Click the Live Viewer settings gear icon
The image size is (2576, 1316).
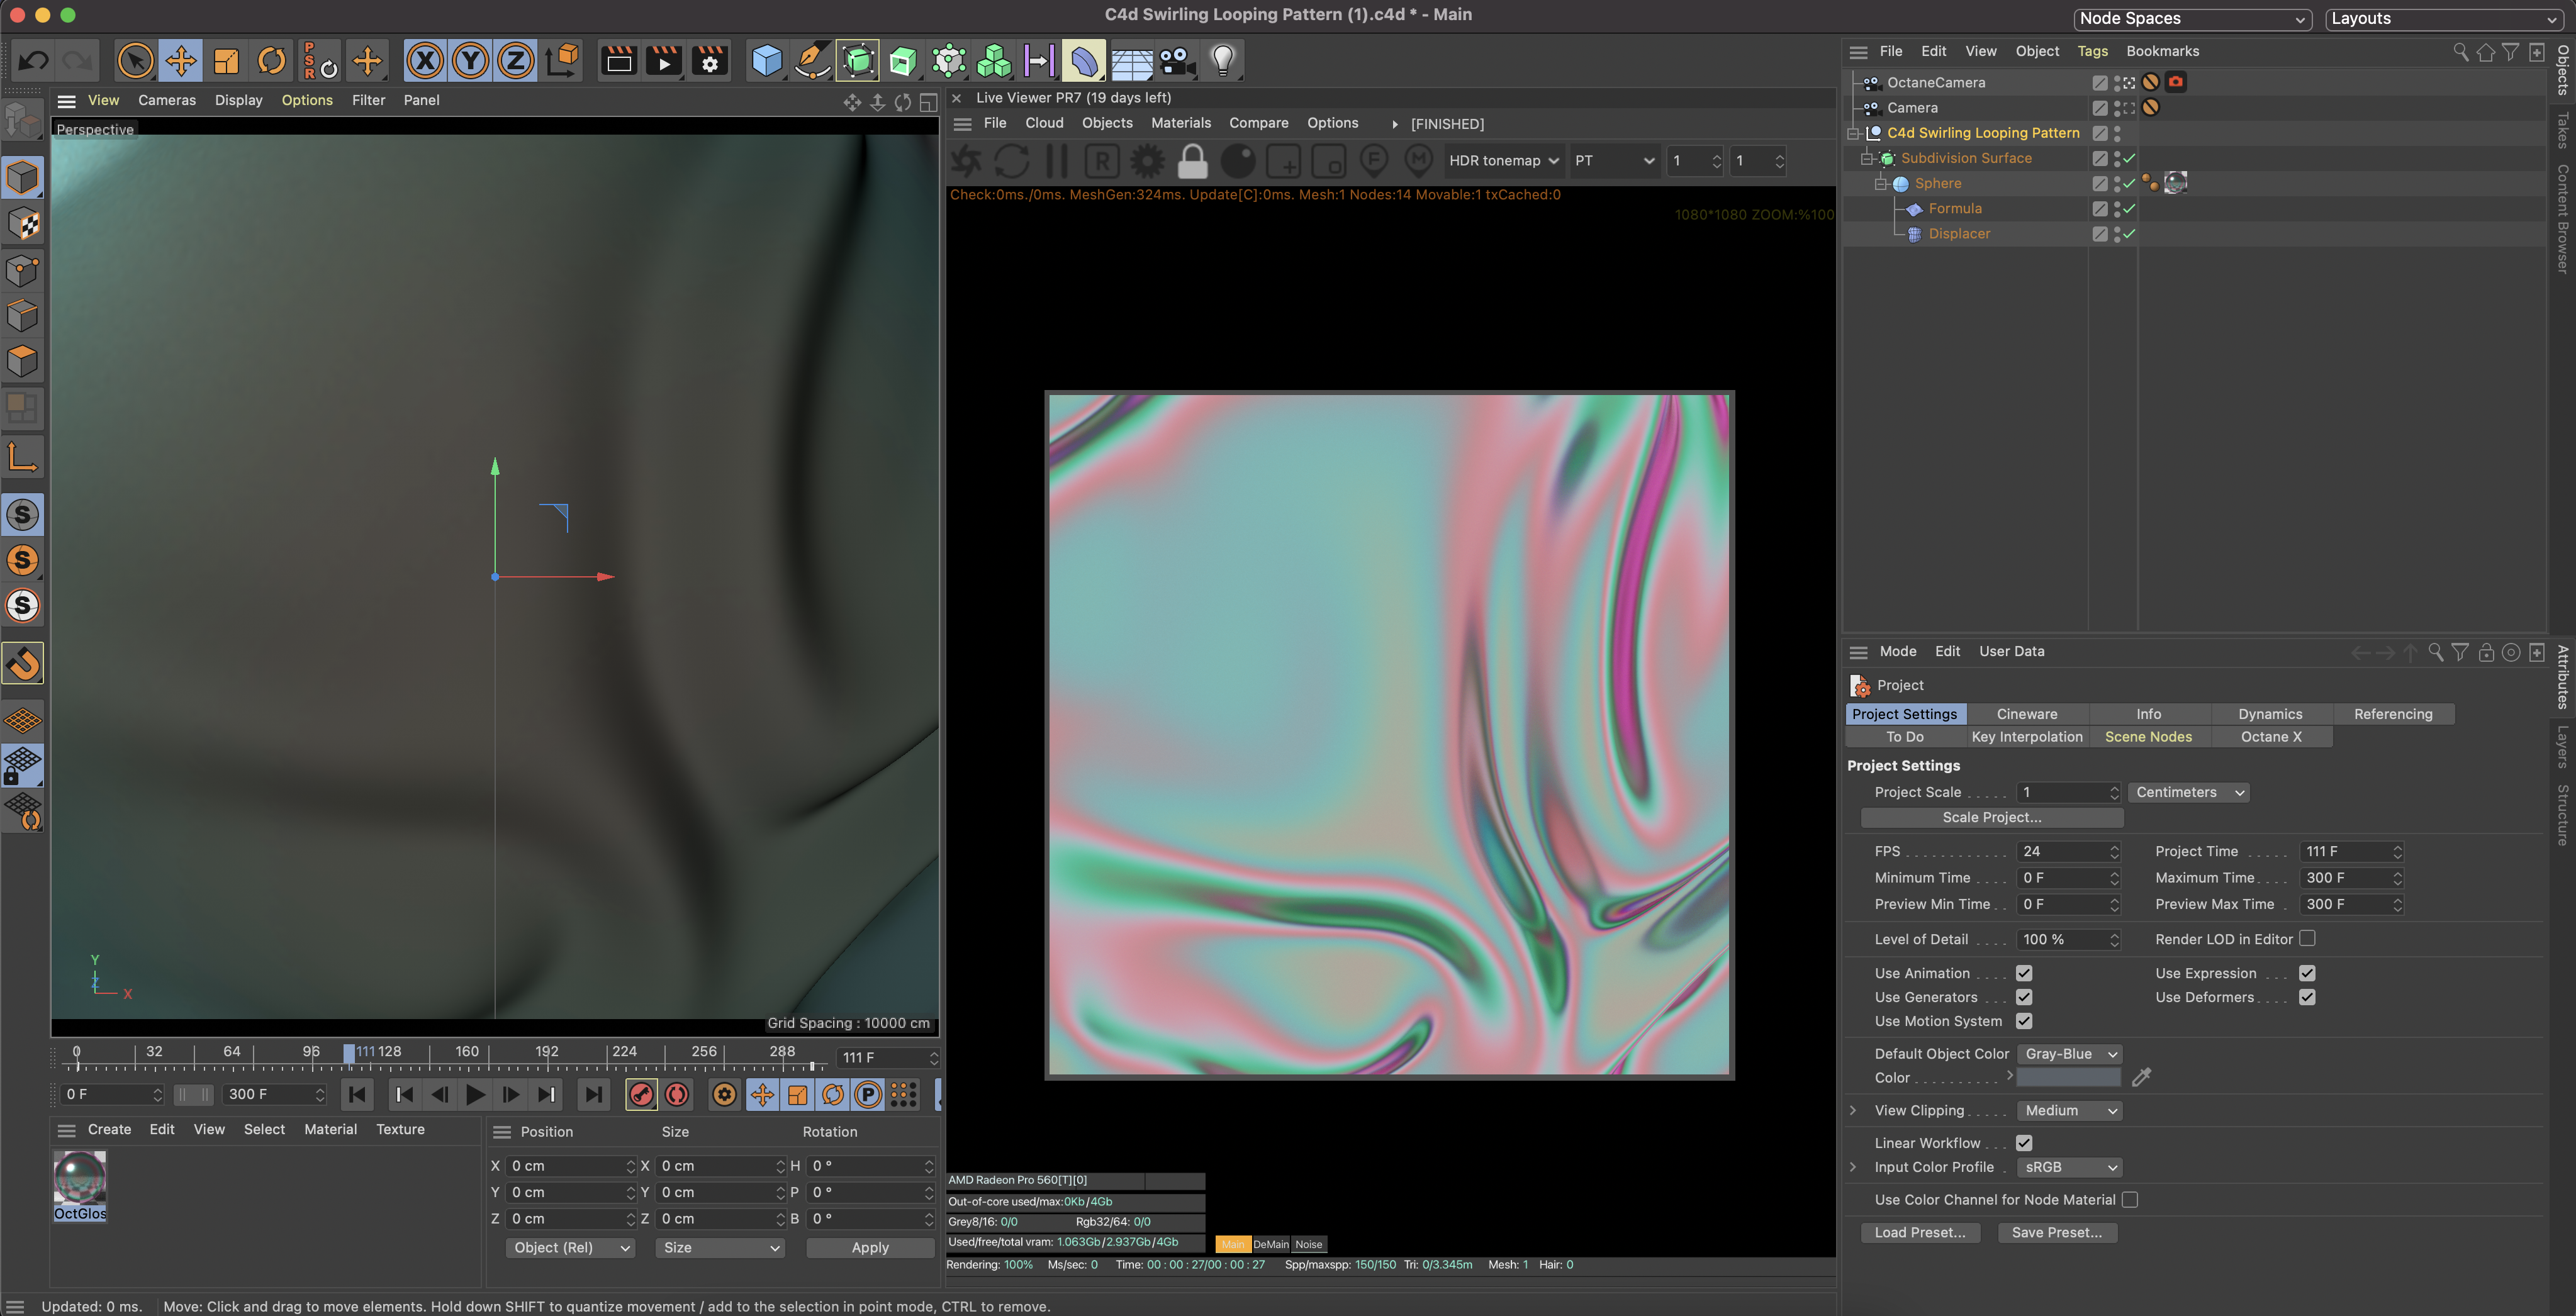(x=1146, y=161)
